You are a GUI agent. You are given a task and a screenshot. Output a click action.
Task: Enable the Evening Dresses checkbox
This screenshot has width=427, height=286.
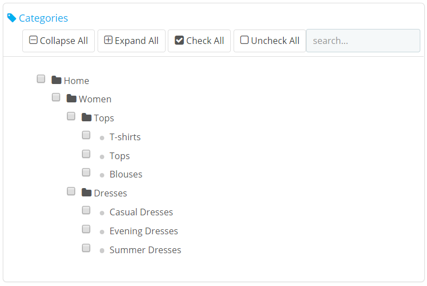click(x=86, y=229)
